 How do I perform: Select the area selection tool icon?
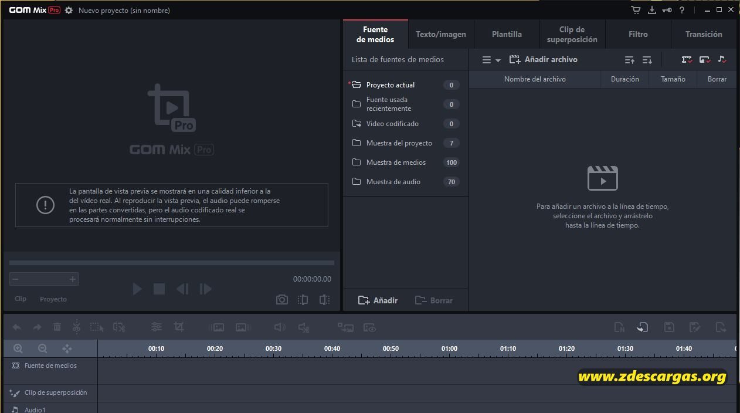(97, 327)
